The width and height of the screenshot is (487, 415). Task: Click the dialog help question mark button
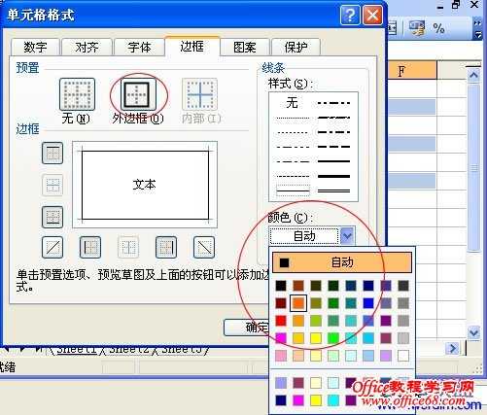pos(350,16)
